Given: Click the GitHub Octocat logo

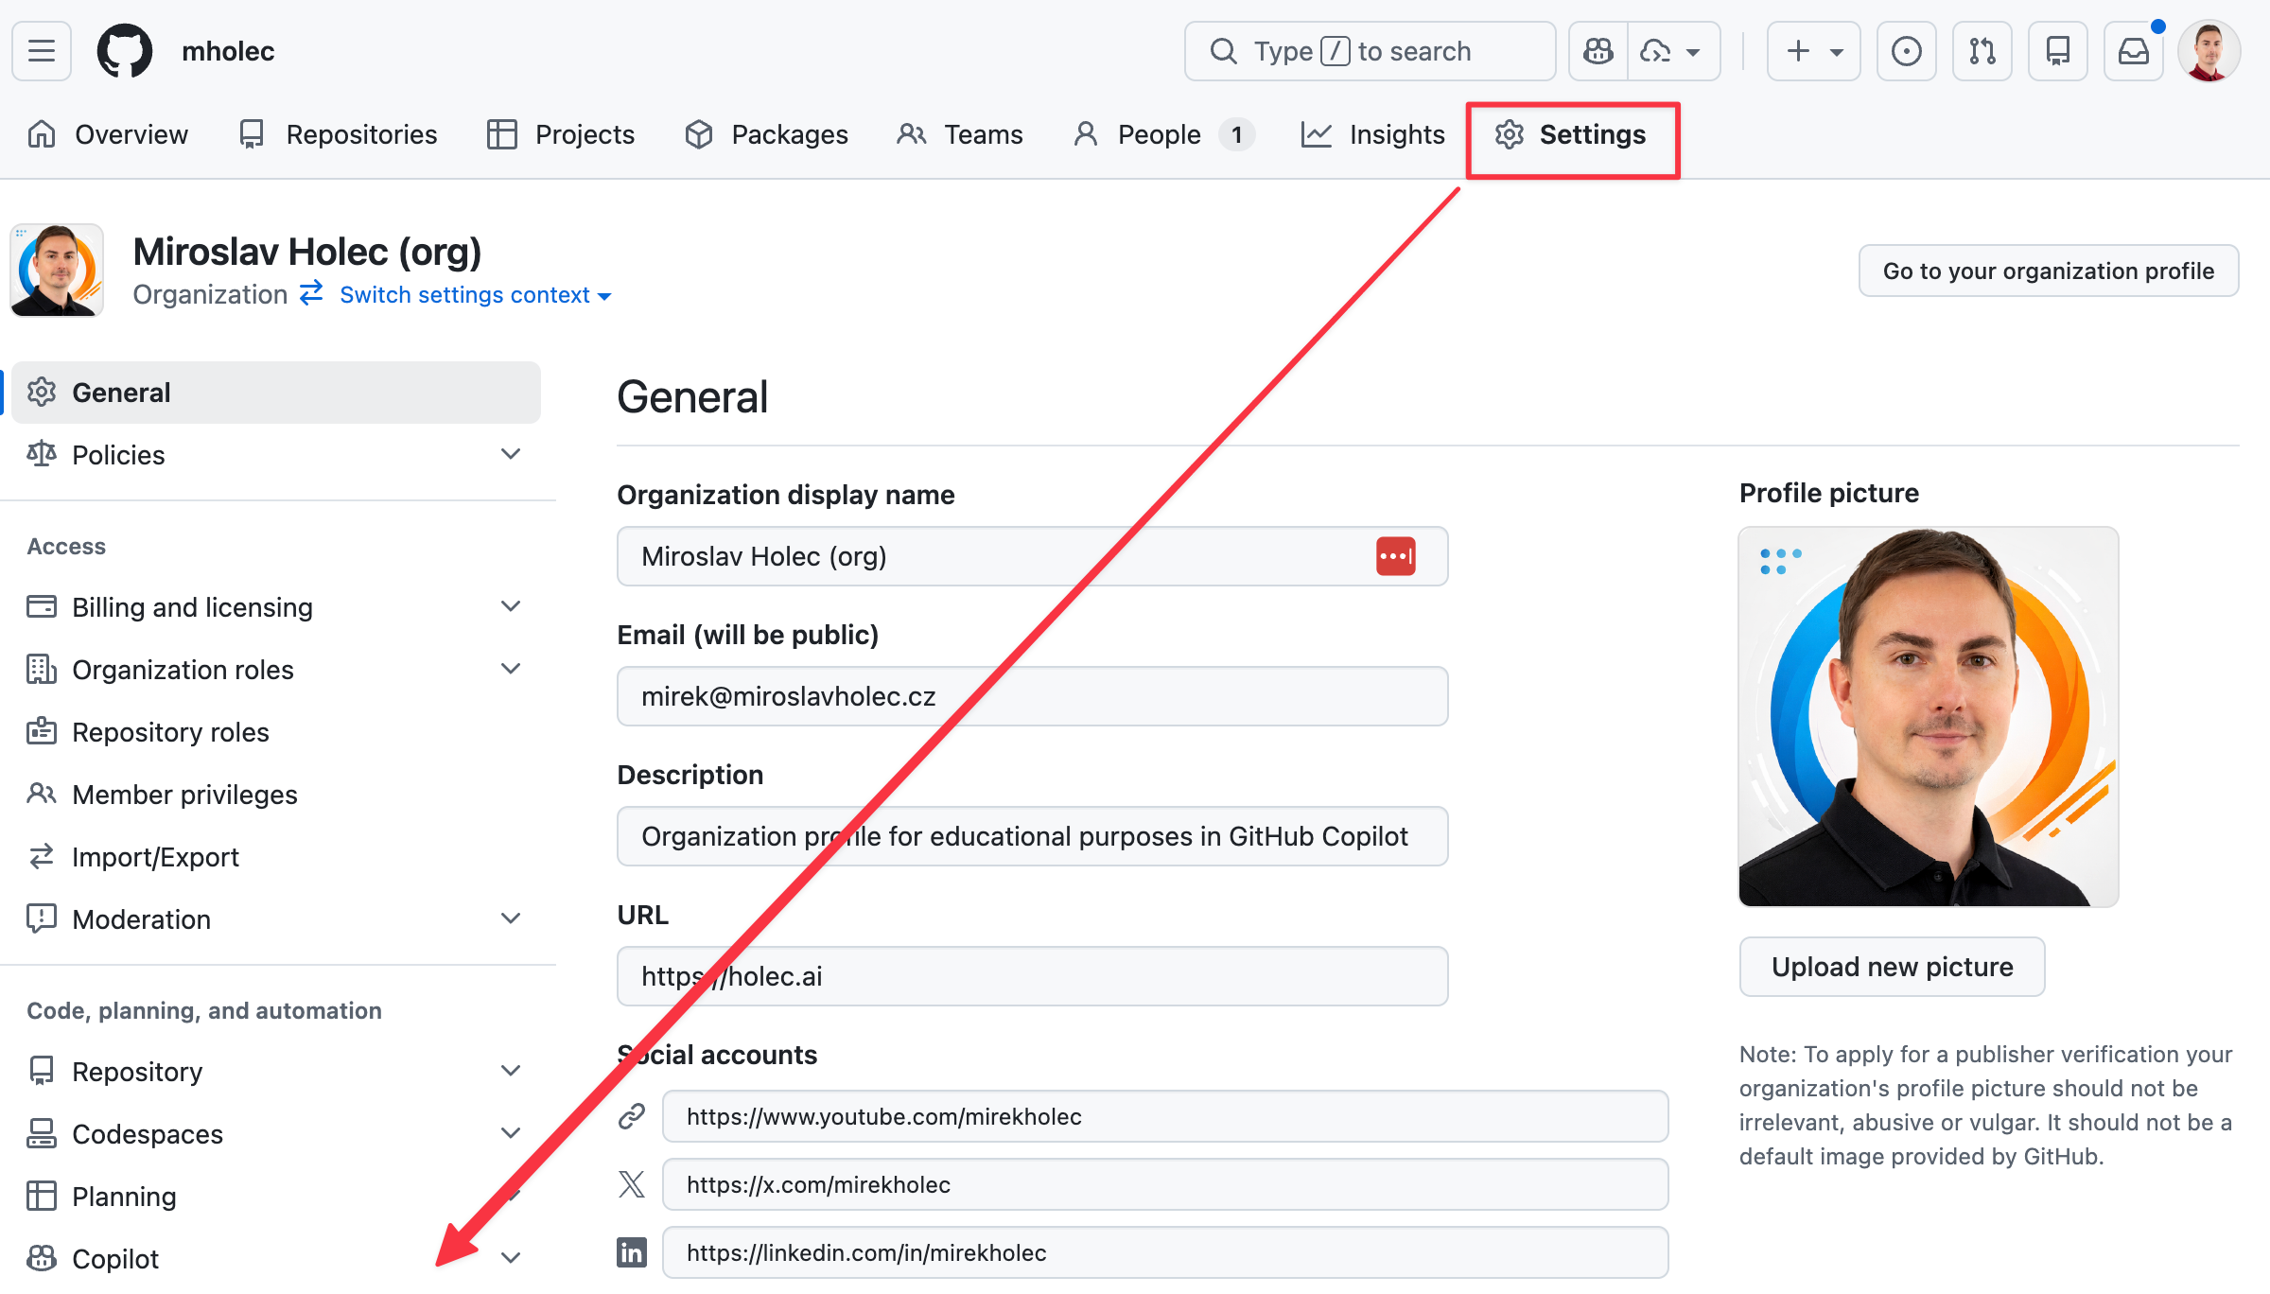Looking at the screenshot, I should (124, 51).
